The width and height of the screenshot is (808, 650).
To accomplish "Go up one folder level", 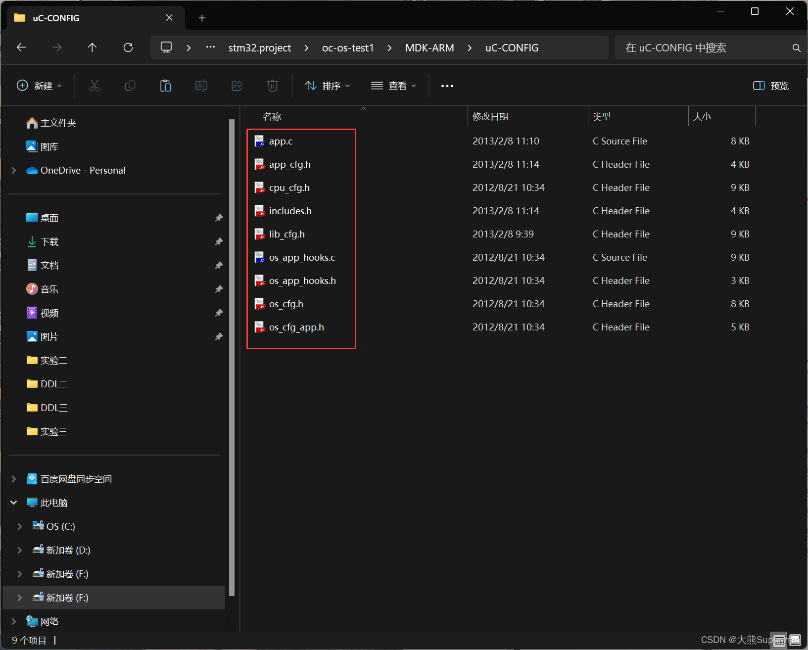I will 92,47.
